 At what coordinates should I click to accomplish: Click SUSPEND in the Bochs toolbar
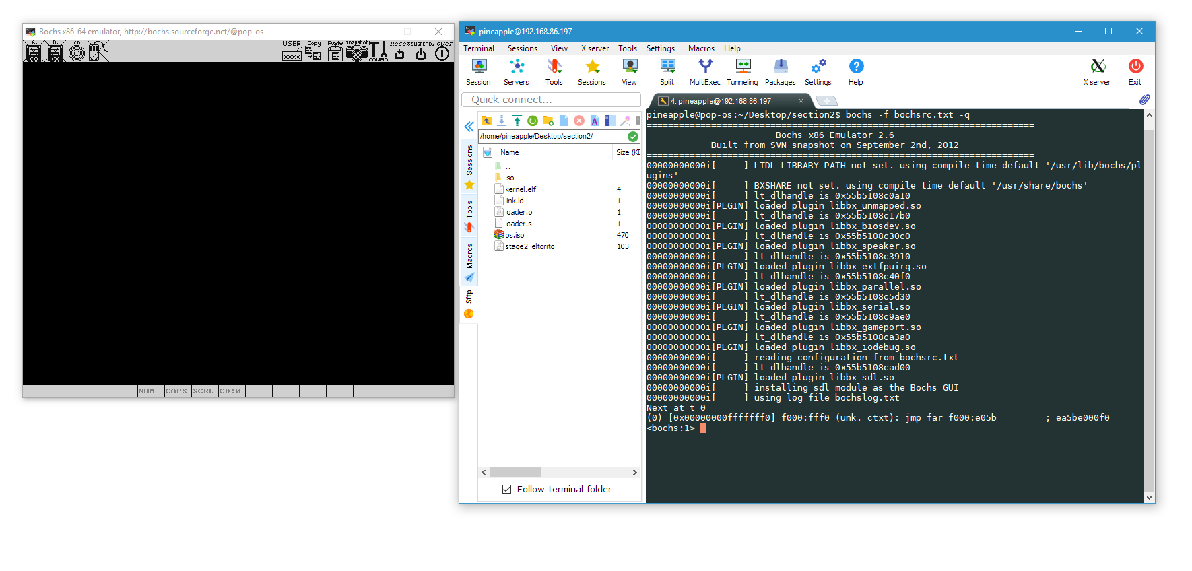pyautogui.click(x=421, y=51)
